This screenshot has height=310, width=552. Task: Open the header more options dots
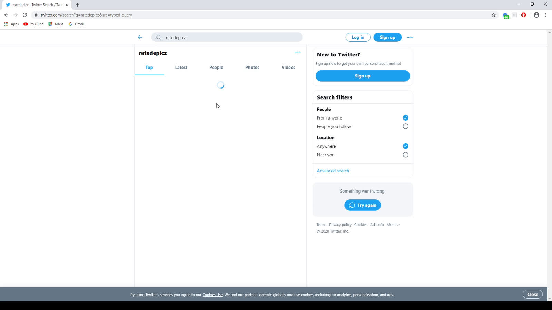pos(410,37)
